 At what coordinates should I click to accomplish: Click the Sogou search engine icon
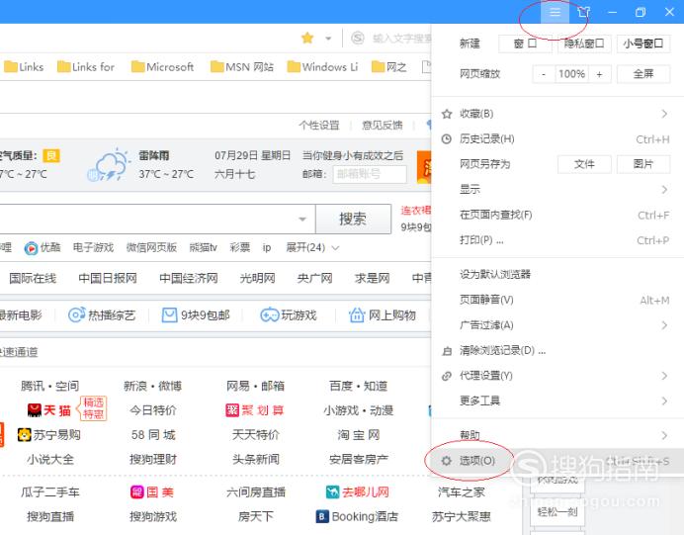coord(358,38)
